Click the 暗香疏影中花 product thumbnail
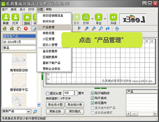Image resolution: width=159 pixels, height=122 pixels. coord(19,80)
